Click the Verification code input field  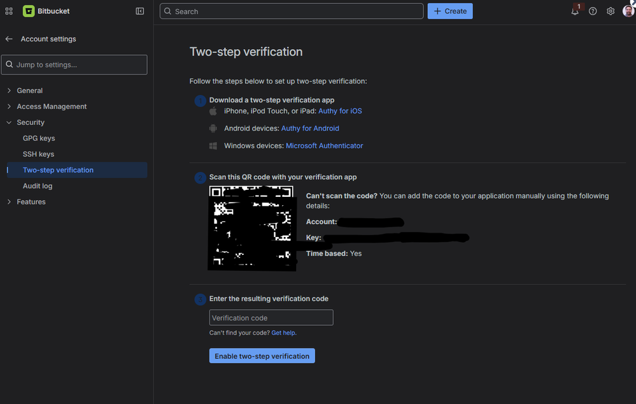[271, 317]
